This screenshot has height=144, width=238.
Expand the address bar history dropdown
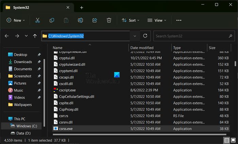[x=135, y=36]
